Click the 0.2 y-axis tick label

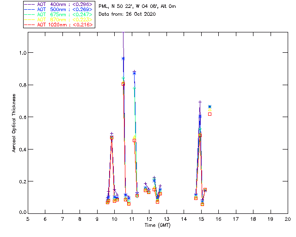[x=23, y=181]
